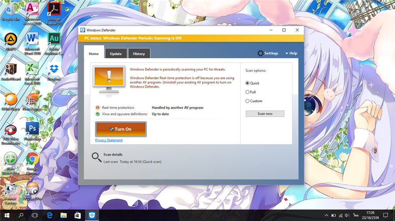This screenshot has width=395, height=221.
Task: Launch Microsoft Excel 2010 desktop icon
Action: (x=32, y=74)
